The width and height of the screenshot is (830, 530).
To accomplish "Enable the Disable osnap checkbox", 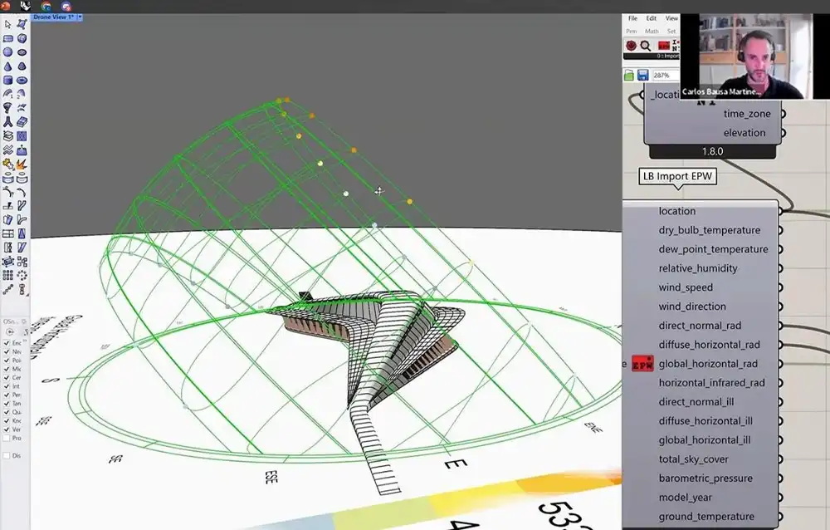I will coord(7,456).
